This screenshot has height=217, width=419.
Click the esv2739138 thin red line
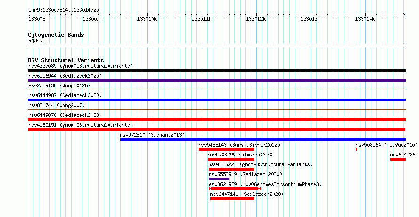click(x=217, y=90)
